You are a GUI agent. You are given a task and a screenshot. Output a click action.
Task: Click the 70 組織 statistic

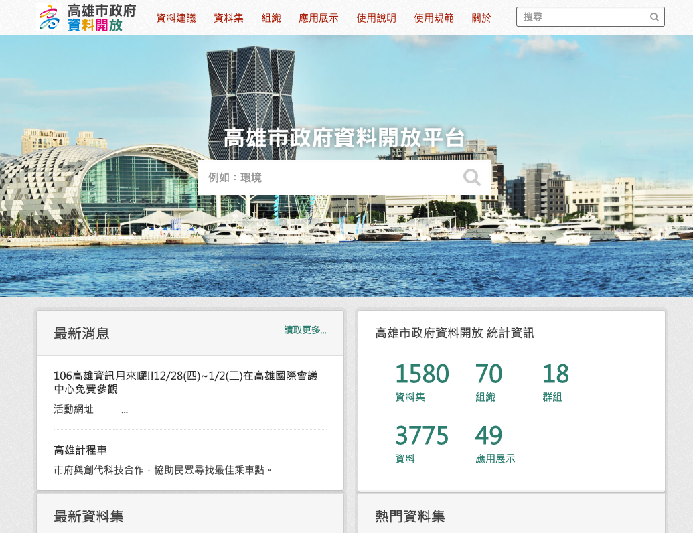(489, 382)
